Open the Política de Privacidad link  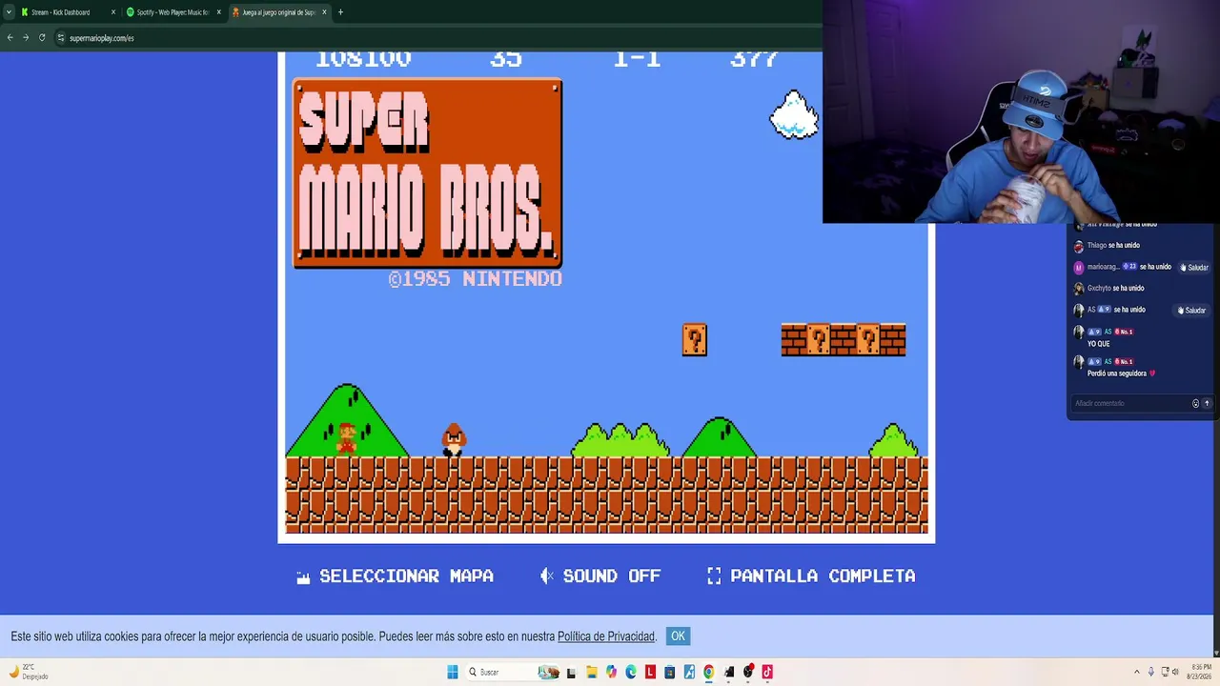point(606,636)
